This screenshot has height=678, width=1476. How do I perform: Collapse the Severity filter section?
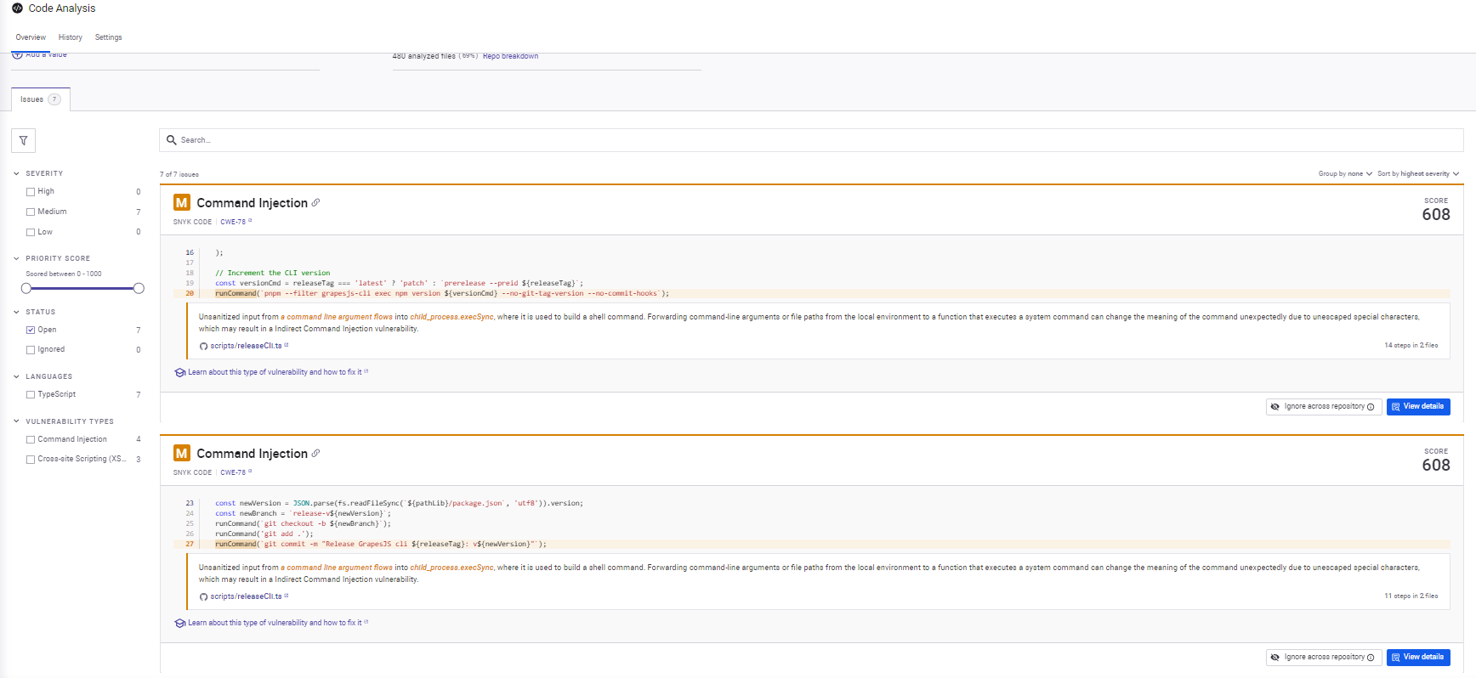pyautogui.click(x=16, y=173)
